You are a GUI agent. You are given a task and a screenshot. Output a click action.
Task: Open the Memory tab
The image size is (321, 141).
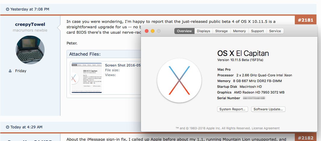click(239, 31)
